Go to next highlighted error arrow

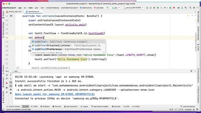point(195,15)
